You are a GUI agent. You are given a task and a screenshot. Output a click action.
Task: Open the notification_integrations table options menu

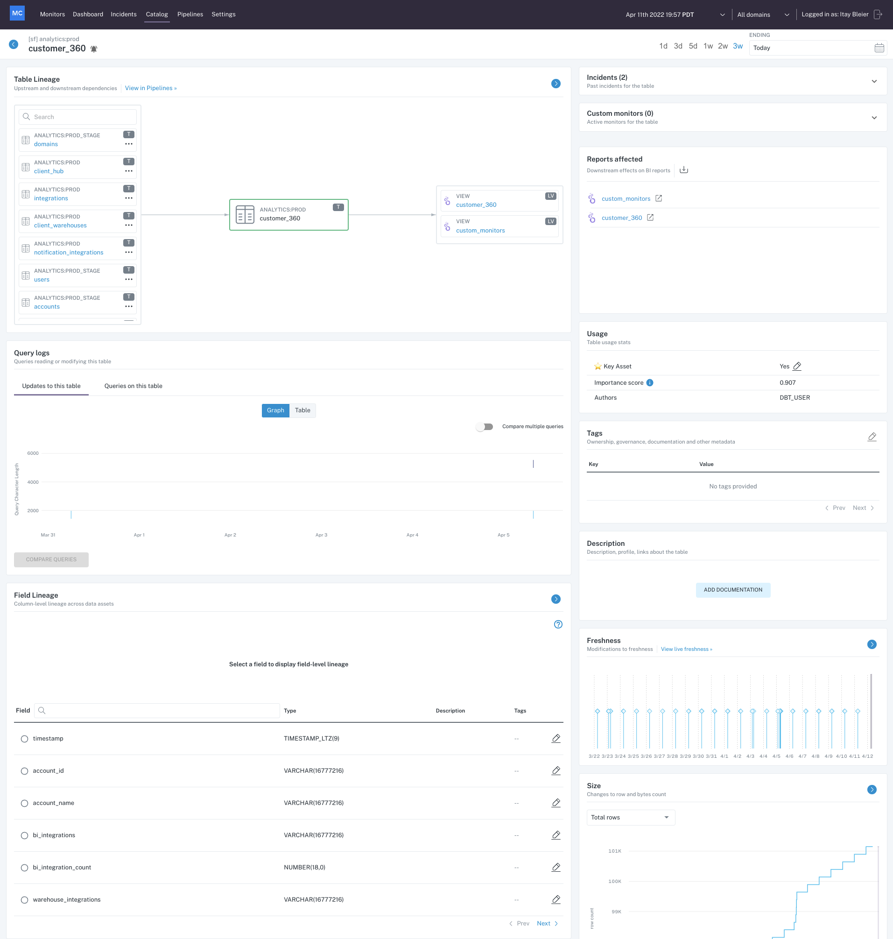tap(128, 252)
